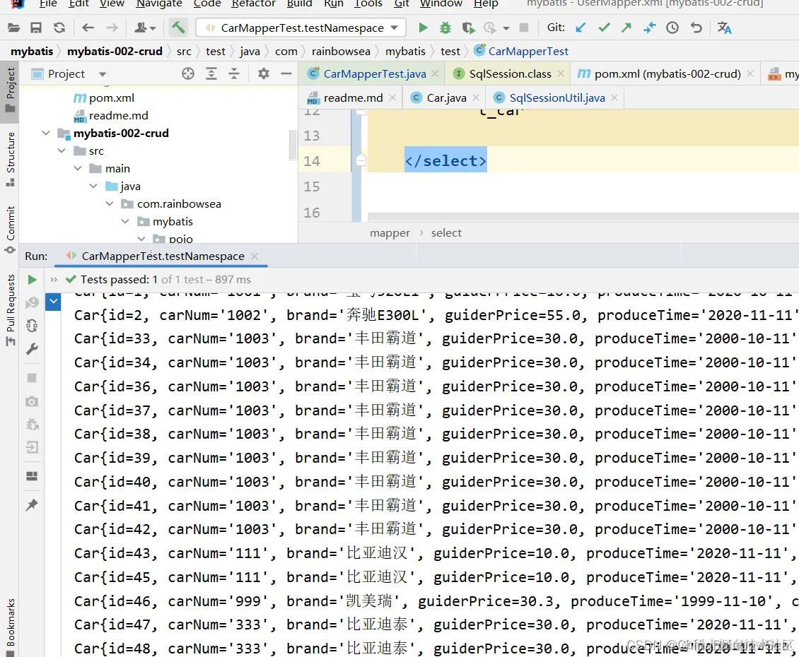799x657 pixels.
Task: Open Project panel settings gear
Action: (264, 74)
